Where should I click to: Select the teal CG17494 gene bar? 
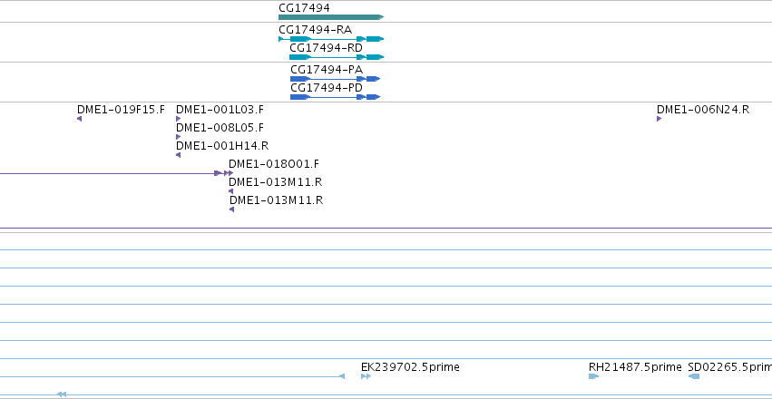(x=331, y=17)
